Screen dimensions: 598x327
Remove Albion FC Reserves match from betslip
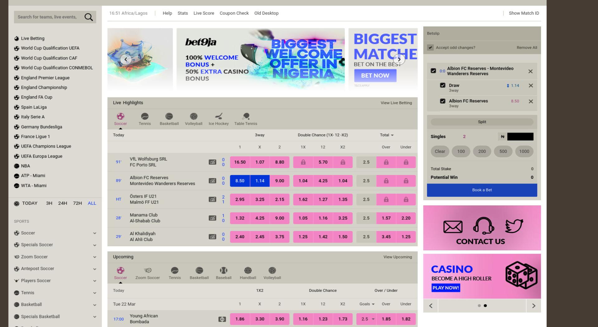click(530, 71)
